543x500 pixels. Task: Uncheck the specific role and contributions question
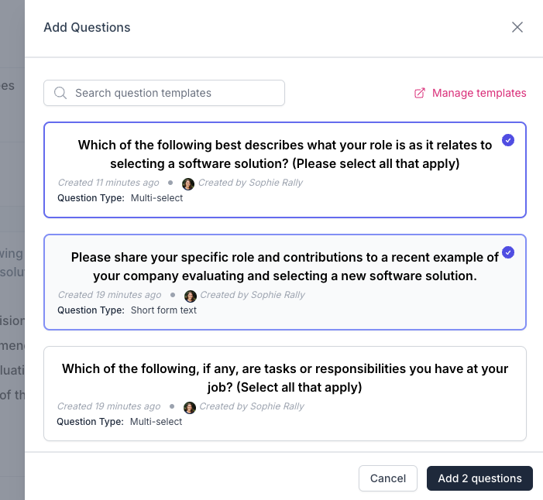pyautogui.click(x=508, y=252)
